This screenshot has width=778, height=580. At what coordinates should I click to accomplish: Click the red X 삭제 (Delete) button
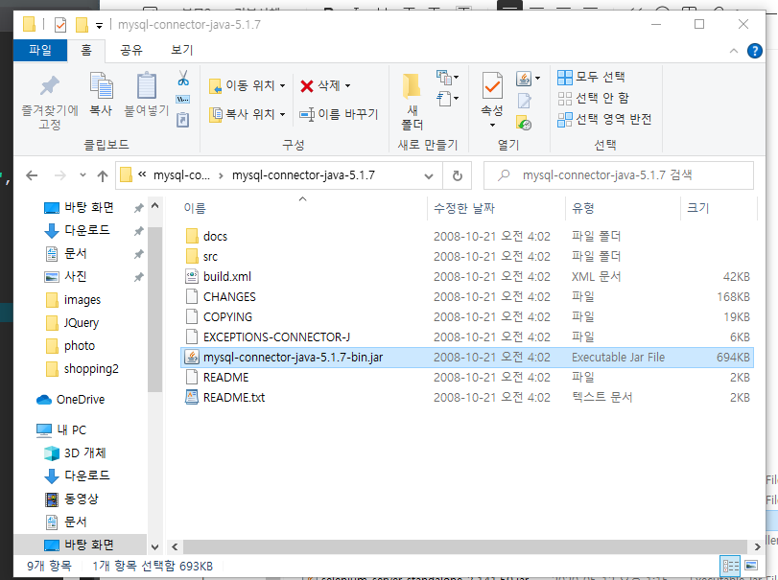click(320, 85)
